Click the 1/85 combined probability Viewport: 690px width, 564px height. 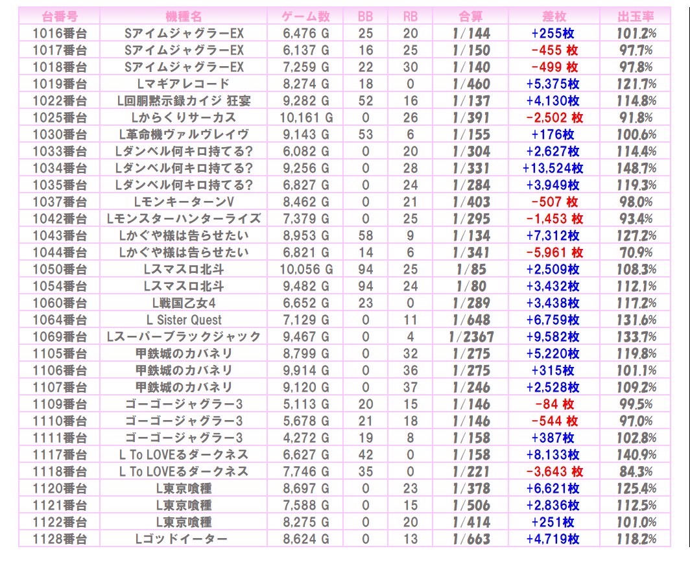[471, 269]
